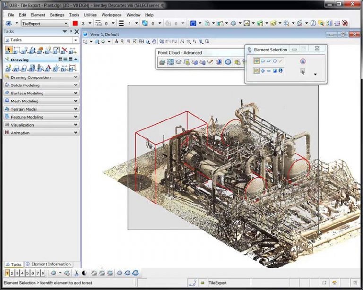Screen dimensions: 363x290
Task: Click the Terrain Model task header
Action: pos(42,109)
